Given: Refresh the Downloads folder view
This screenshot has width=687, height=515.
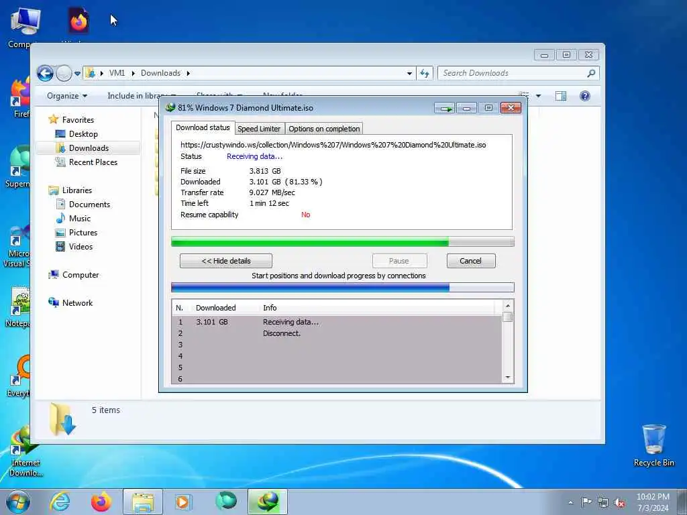Looking at the screenshot, I should point(425,74).
